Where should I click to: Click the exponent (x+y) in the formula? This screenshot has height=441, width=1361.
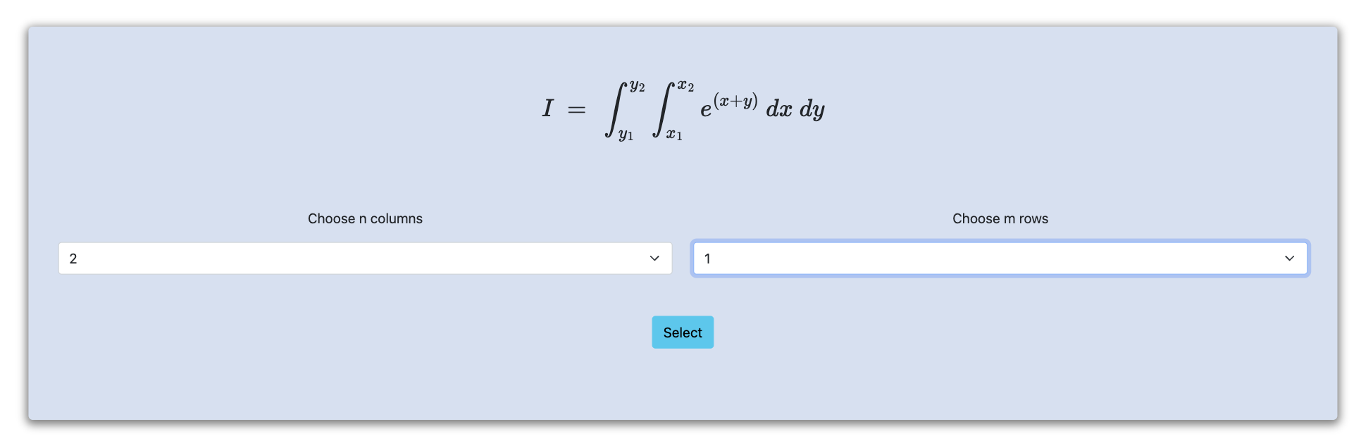pyautogui.click(x=735, y=101)
